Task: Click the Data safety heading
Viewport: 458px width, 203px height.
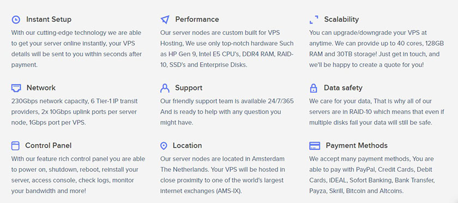Action: point(343,88)
